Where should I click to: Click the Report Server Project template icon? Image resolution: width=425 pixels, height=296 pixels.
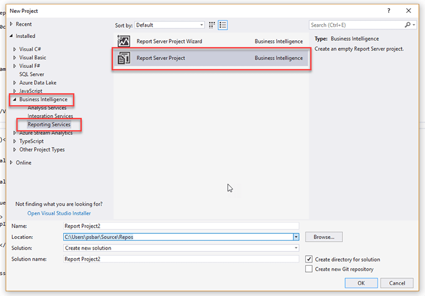[x=124, y=58]
